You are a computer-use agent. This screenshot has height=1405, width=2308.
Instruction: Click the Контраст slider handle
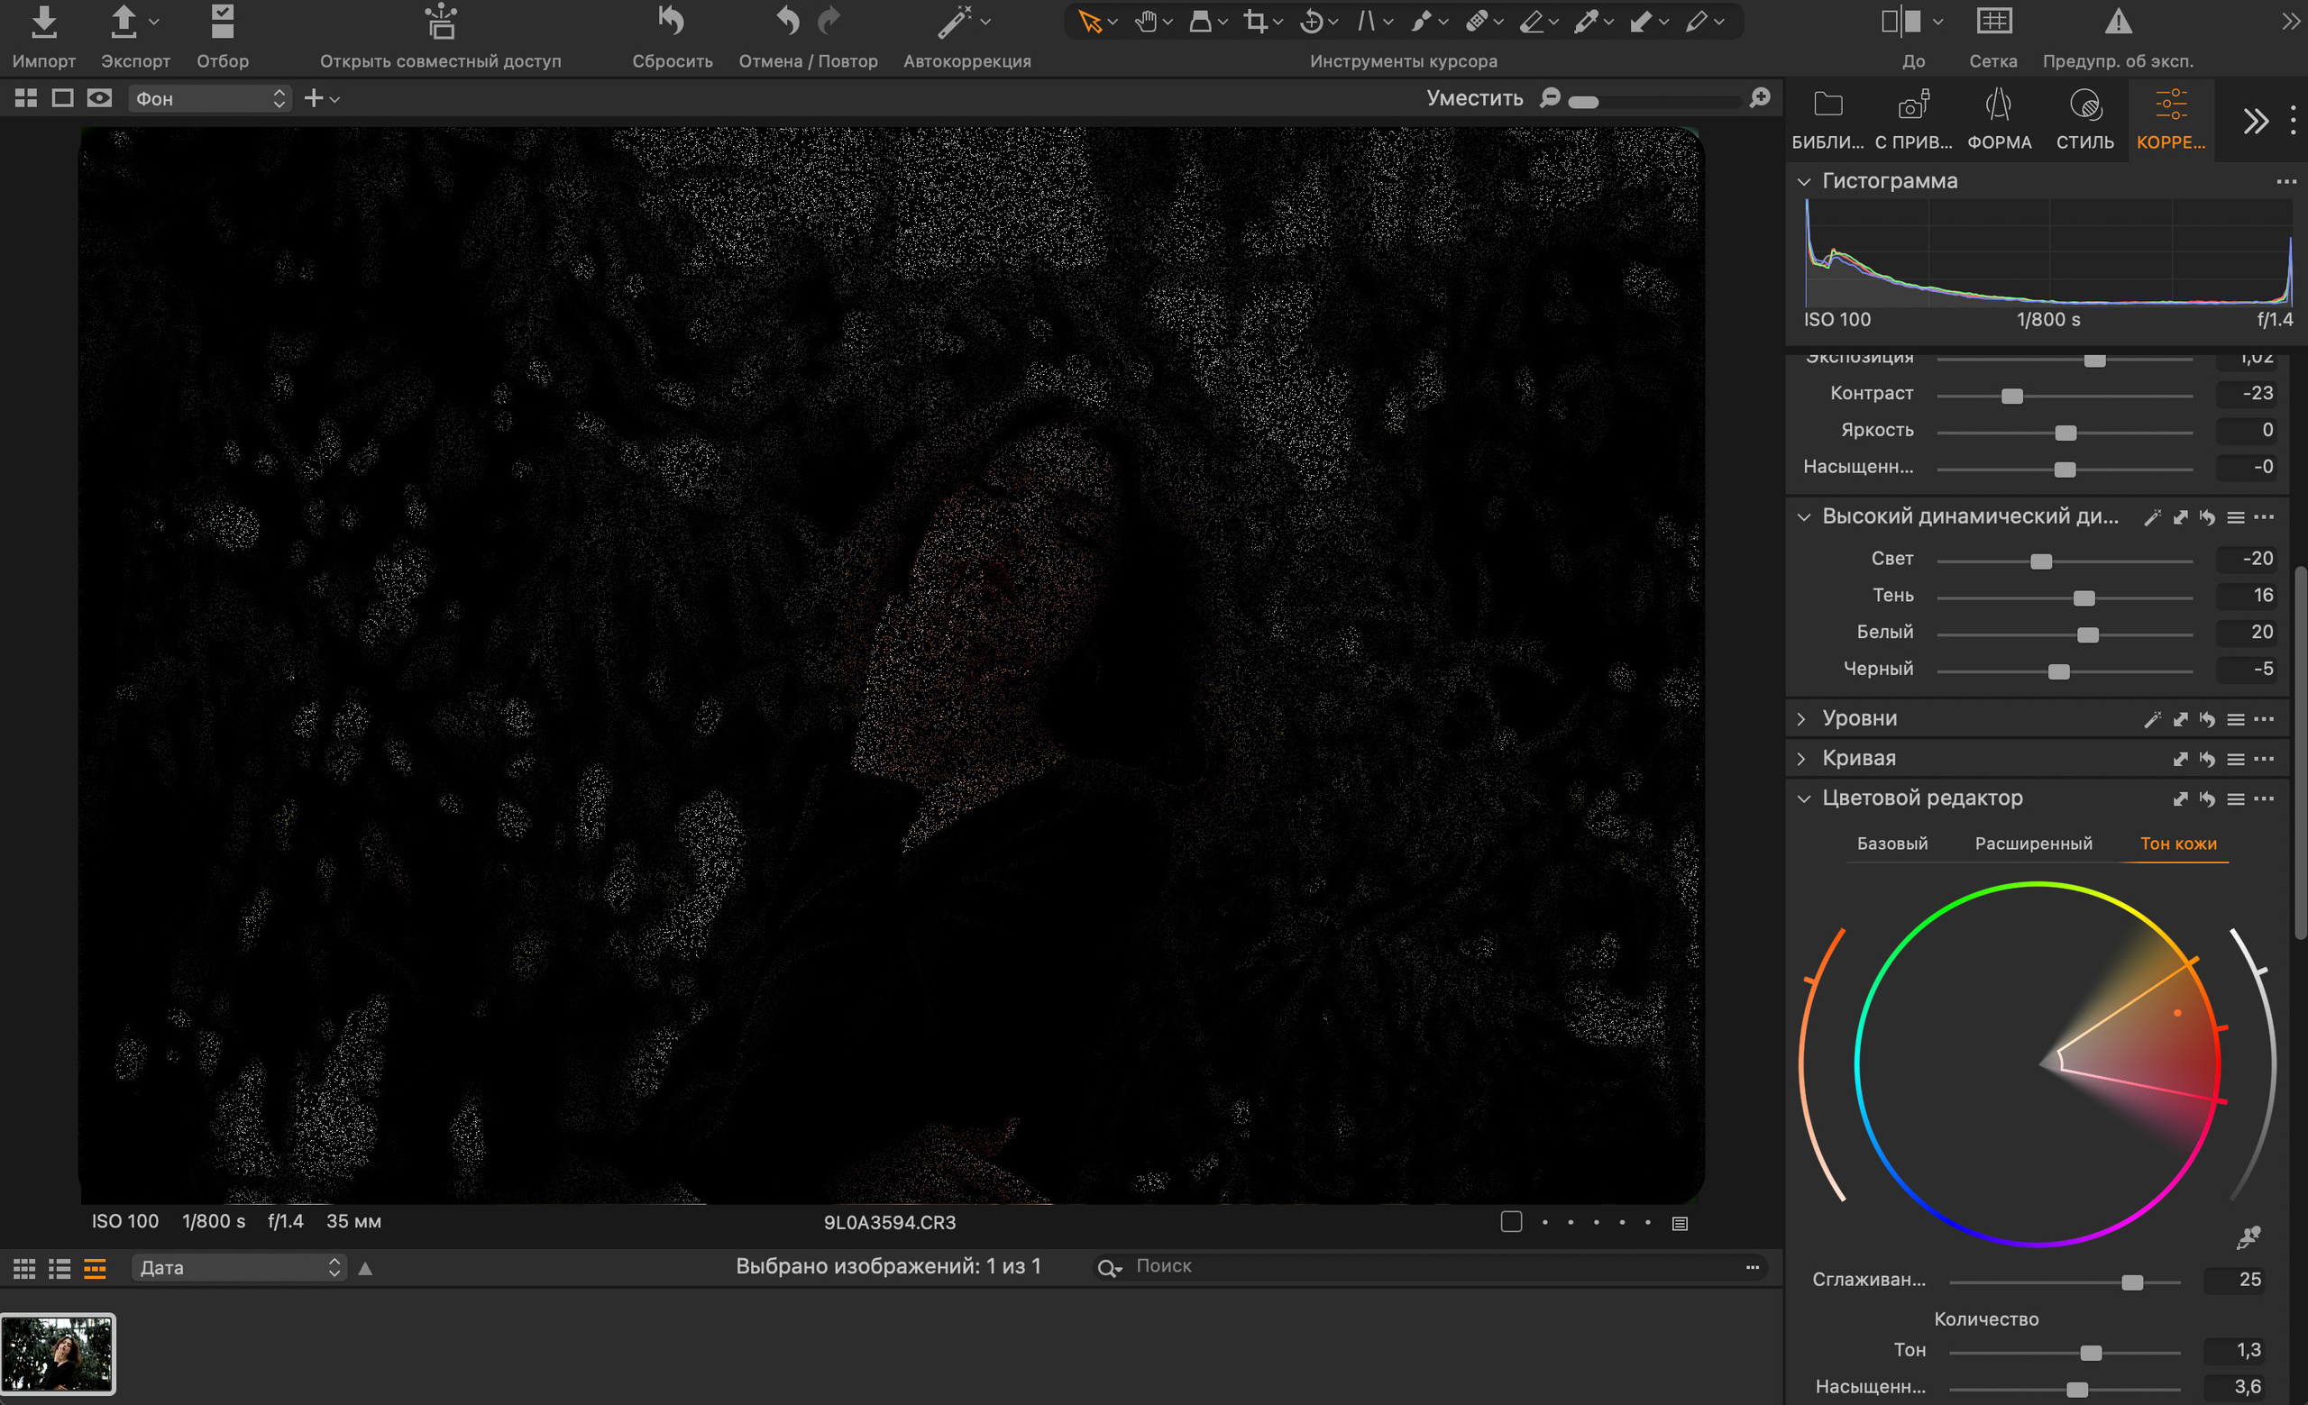2011,396
